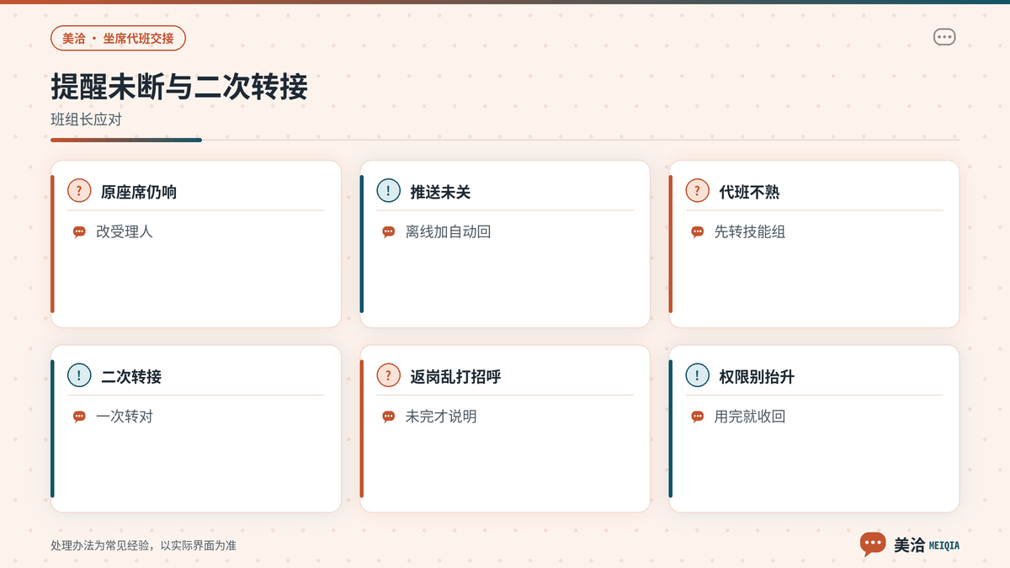Select the subtitle 班组长应对
The height and width of the screenshot is (568, 1010).
pyautogui.click(x=86, y=119)
